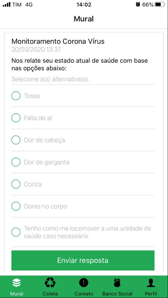
Task: Mark the Dor de garganta checkbox
Action: pos(16,162)
